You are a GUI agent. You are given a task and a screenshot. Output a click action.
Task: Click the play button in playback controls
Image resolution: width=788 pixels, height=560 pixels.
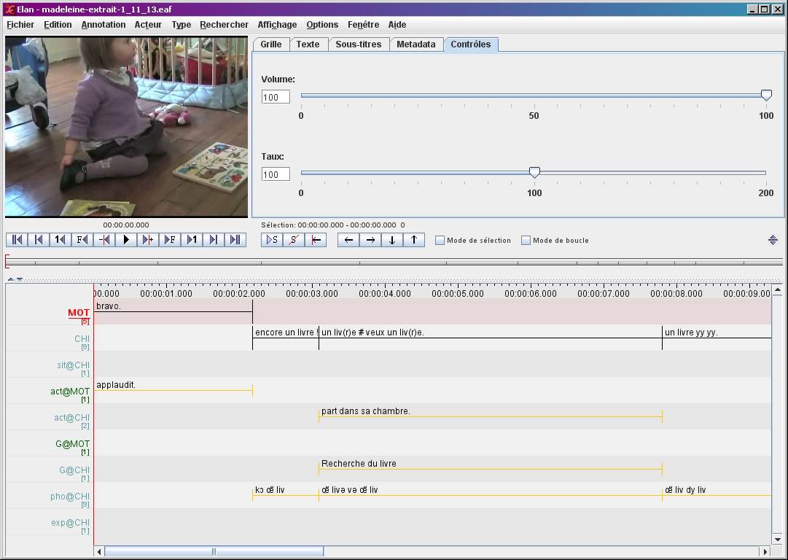(126, 240)
